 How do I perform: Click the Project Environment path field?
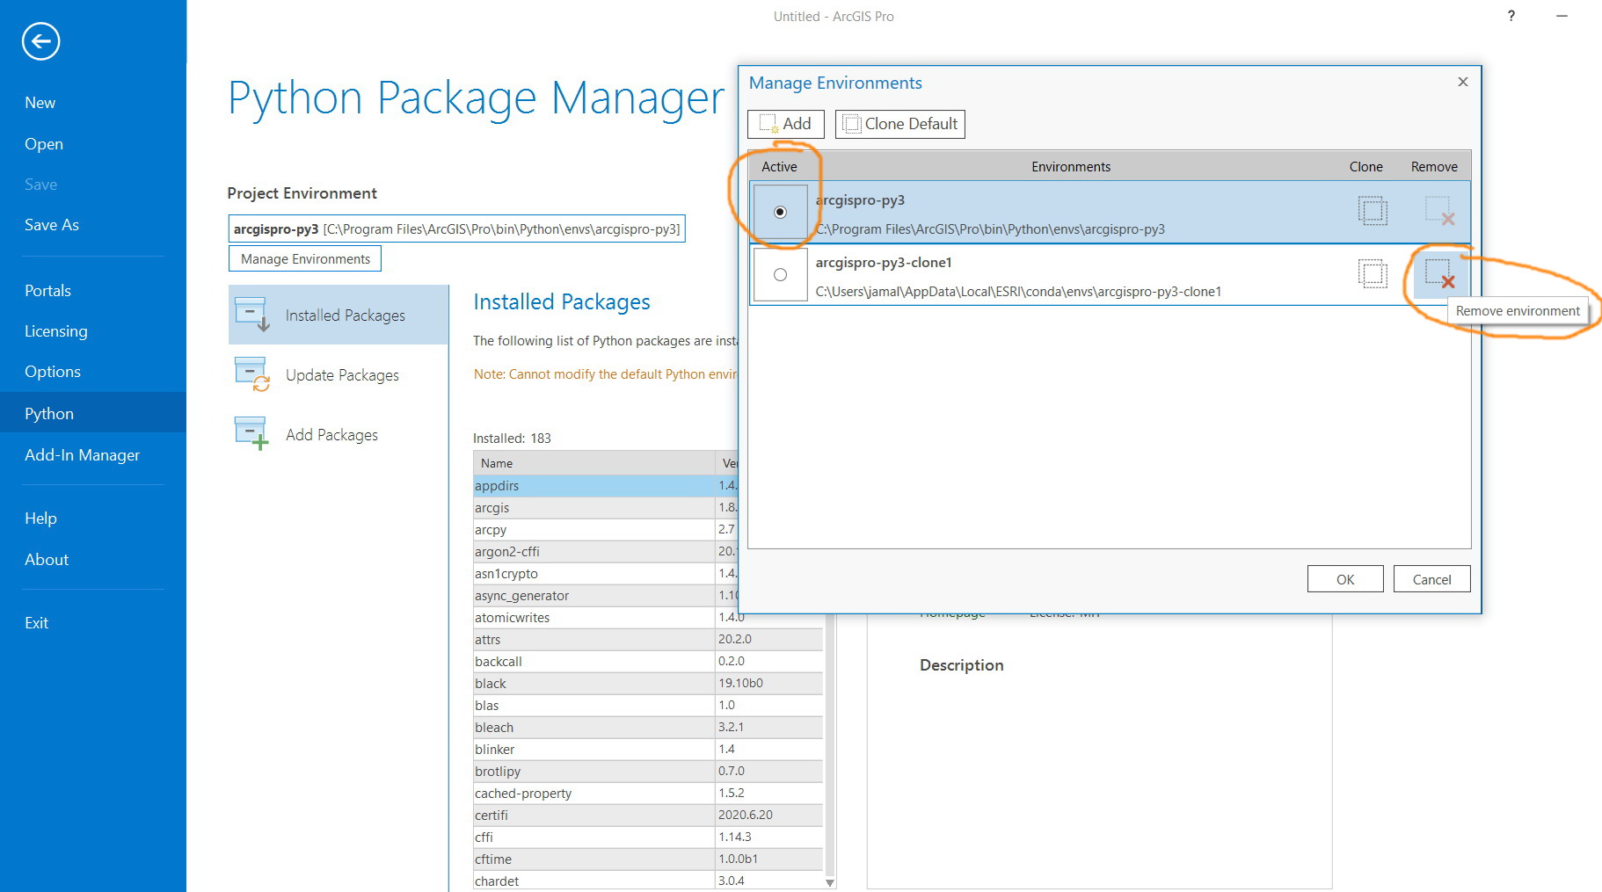pos(455,229)
